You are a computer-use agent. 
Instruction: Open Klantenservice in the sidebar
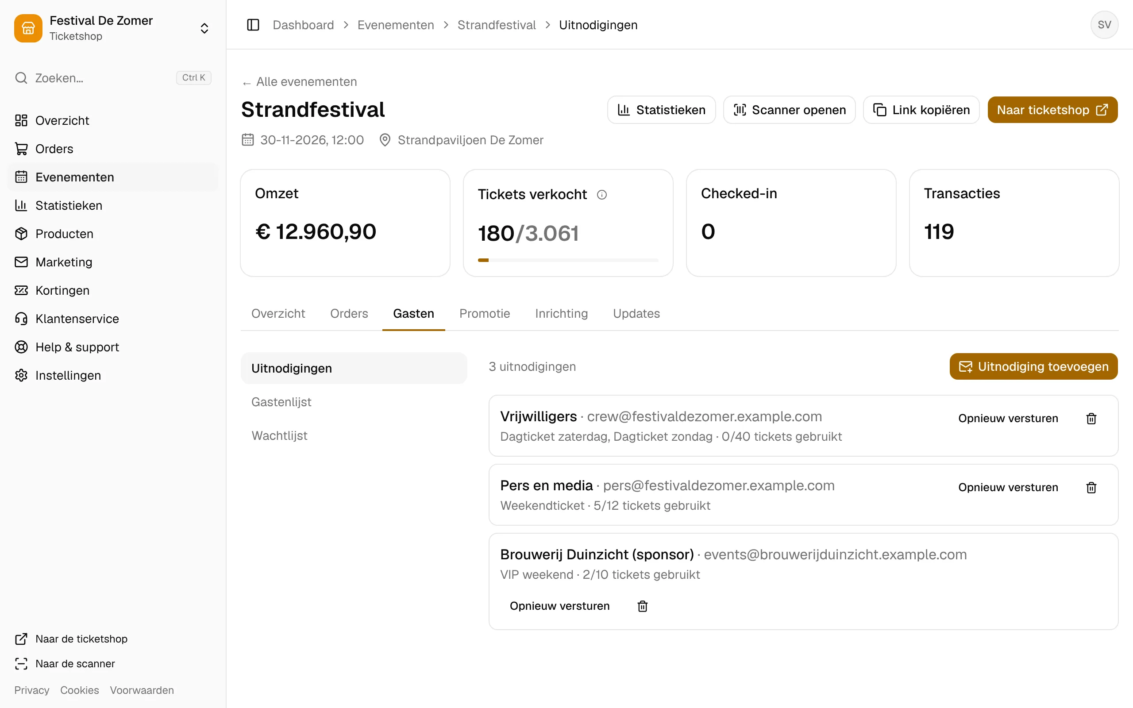click(x=113, y=319)
